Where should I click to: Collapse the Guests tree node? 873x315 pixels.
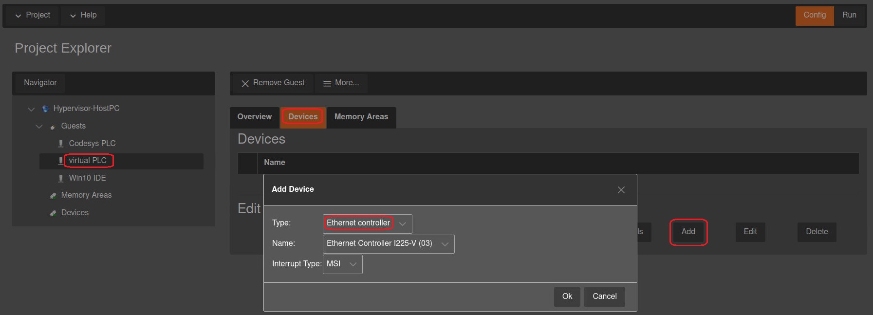click(x=39, y=127)
